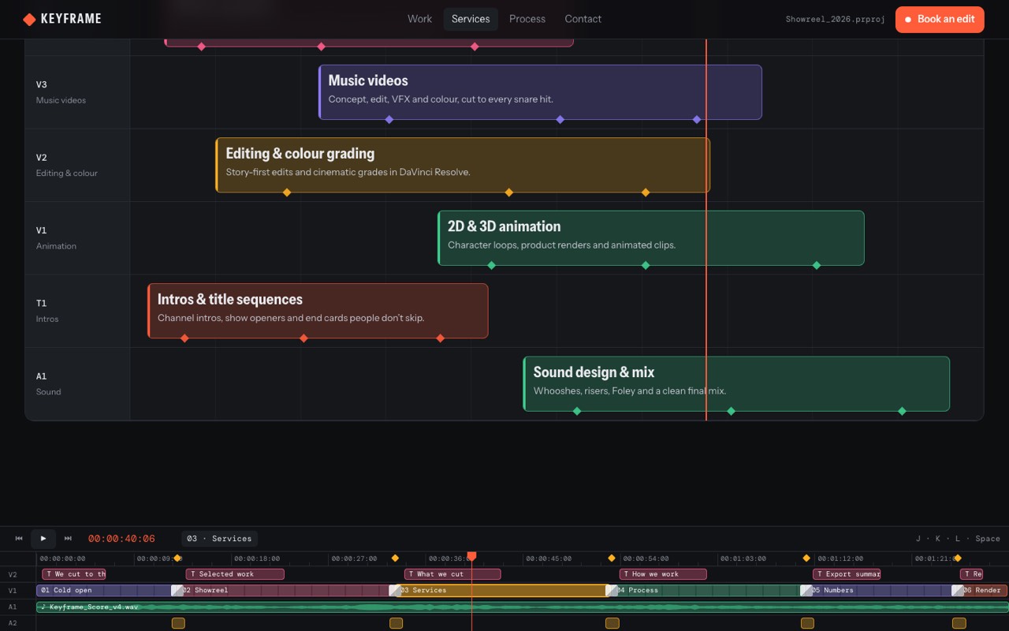Click the Showreel_2026.prproj file name
Viewport: 1009px width, 631px height.
(835, 19)
